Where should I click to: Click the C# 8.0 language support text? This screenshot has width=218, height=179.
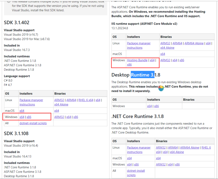coord(8,81)
